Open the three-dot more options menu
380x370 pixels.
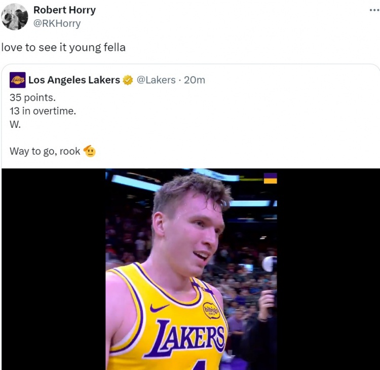[x=374, y=10]
